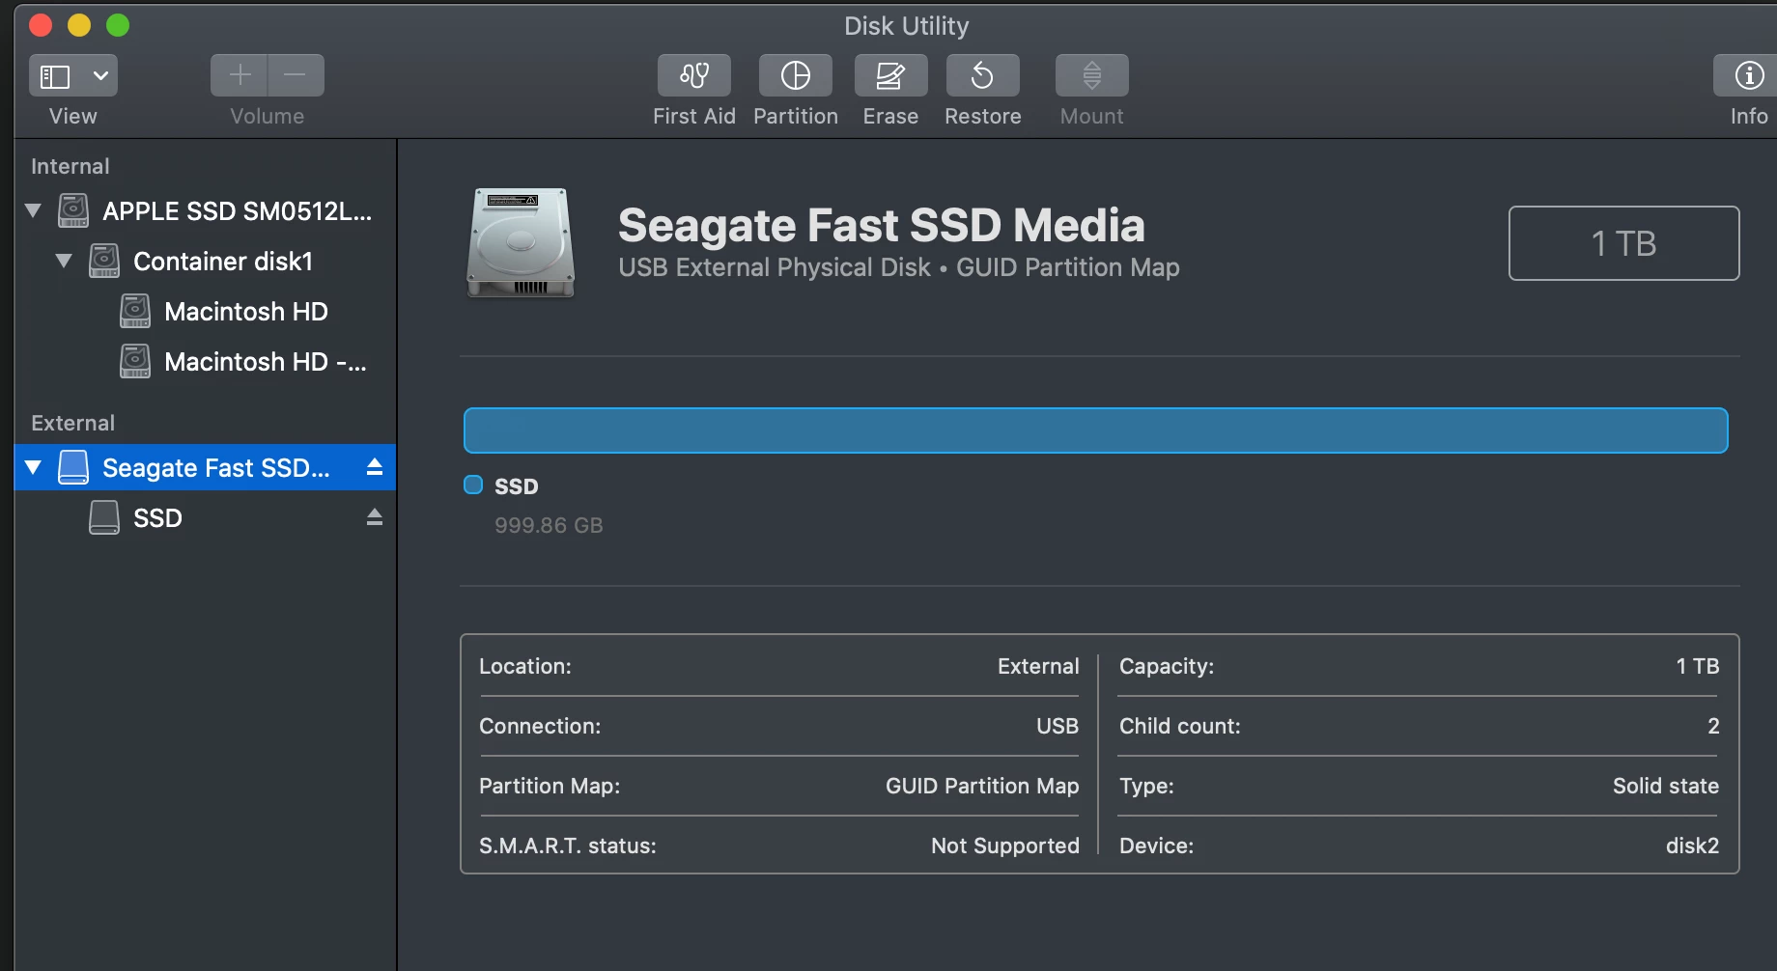This screenshot has height=971, width=1777.
Task: Click the Erase toolbar icon
Action: click(890, 75)
